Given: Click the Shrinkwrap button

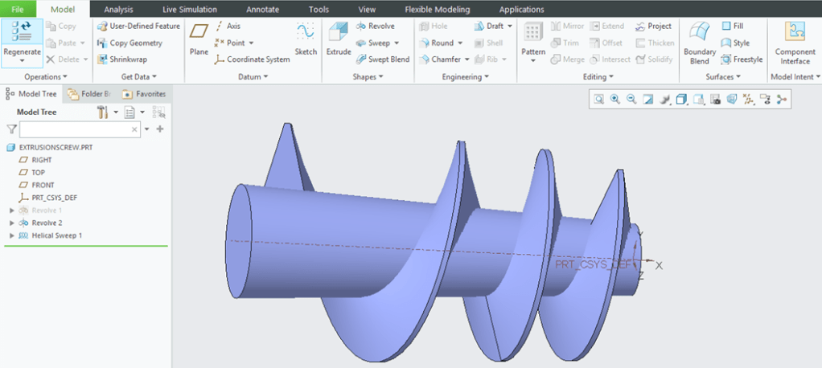Looking at the screenshot, I should point(124,59).
